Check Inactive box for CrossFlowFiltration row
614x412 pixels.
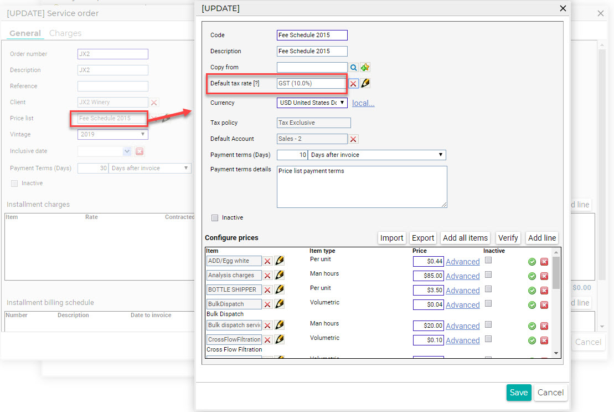click(488, 339)
